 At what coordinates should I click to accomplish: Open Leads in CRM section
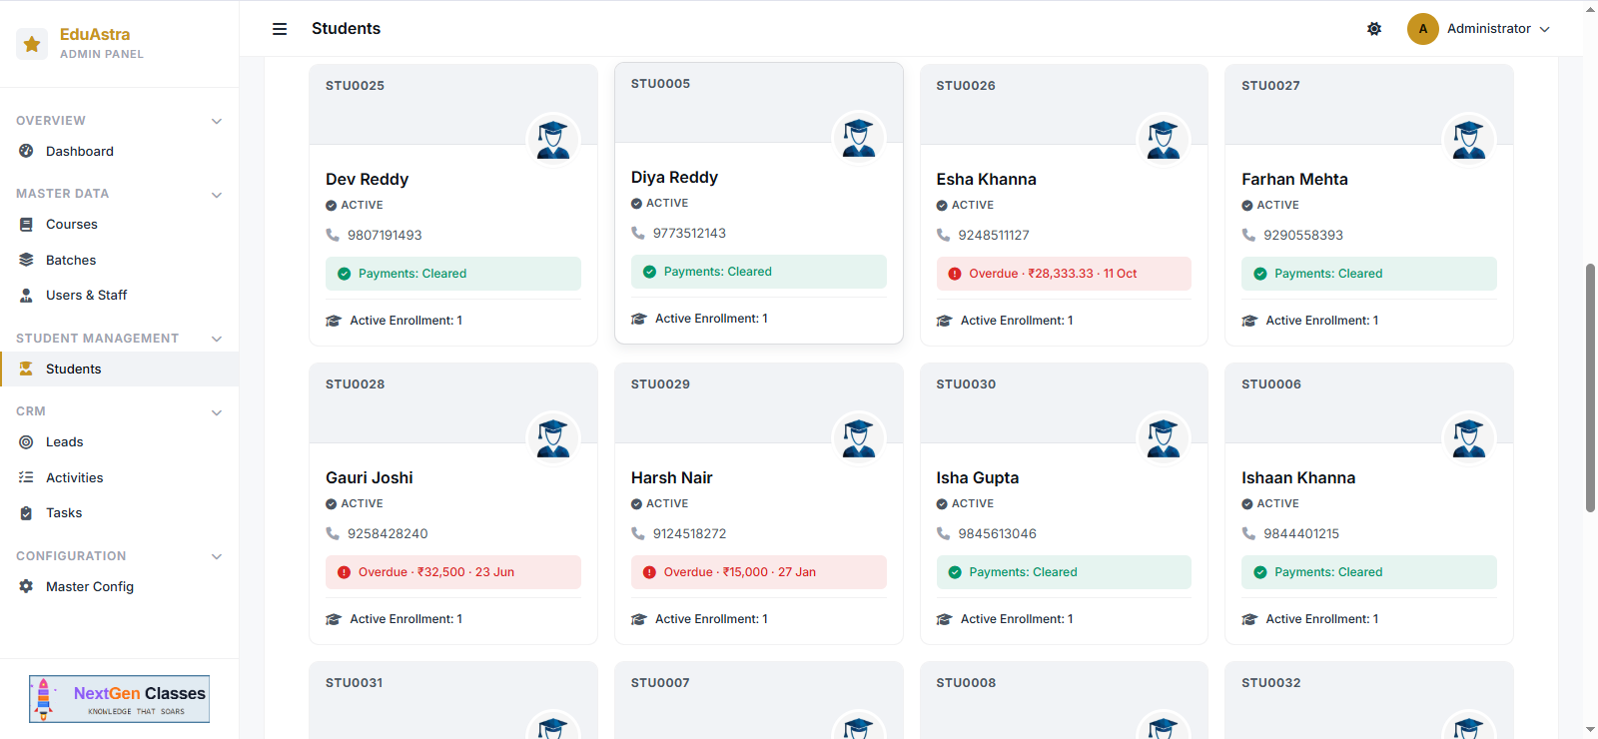click(x=119, y=442)
